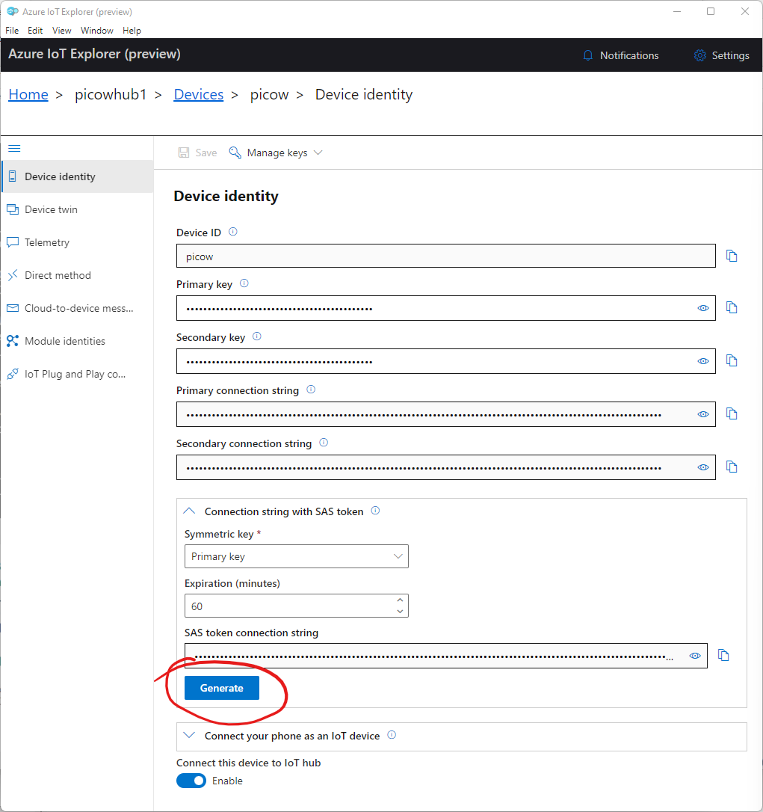Reveal the Secondary connection string
The width and height of the screenshot is (763, 812).
coord(703,467)
